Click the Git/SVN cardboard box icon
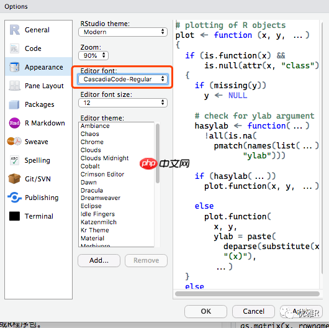 point(14,179)
